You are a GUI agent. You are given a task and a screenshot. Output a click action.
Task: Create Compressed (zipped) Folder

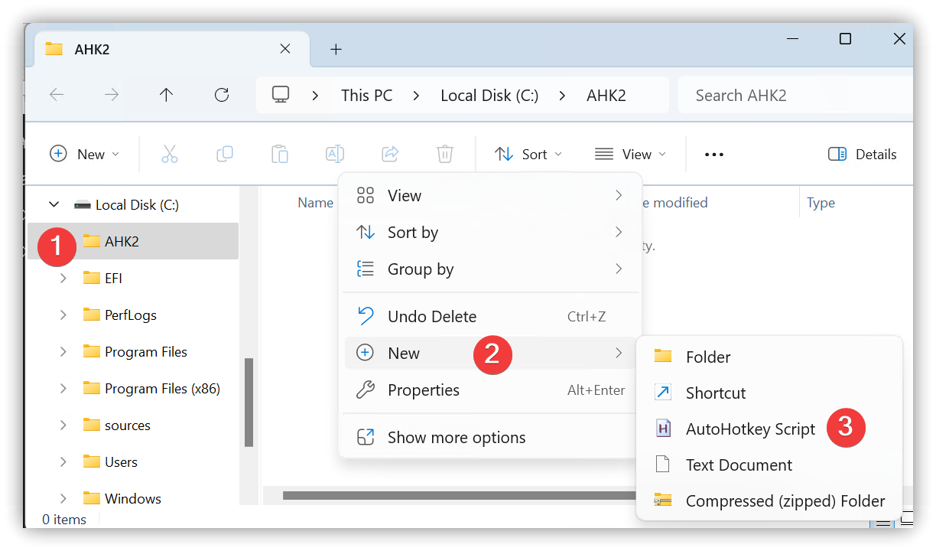coord(769,501)
